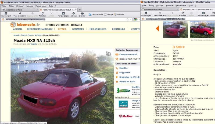
Task: Click main red Mazda photo
Action: 62,86
